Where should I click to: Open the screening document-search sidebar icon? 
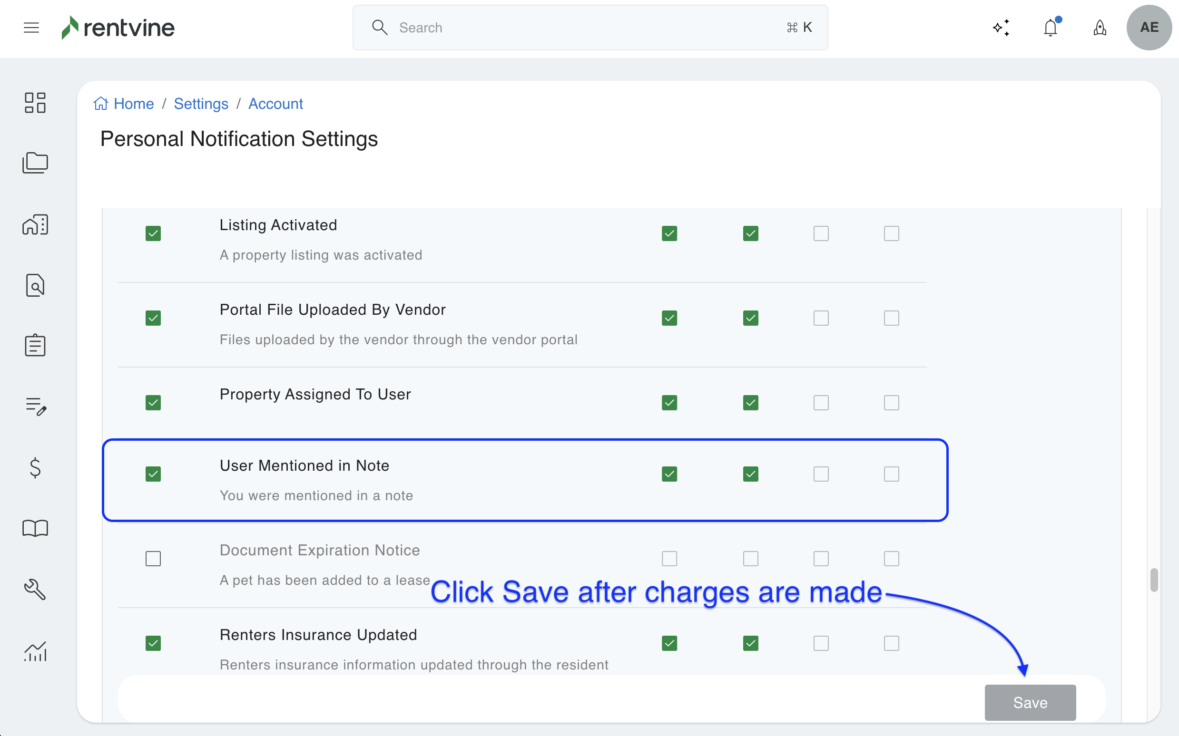[x=35, y=285]
